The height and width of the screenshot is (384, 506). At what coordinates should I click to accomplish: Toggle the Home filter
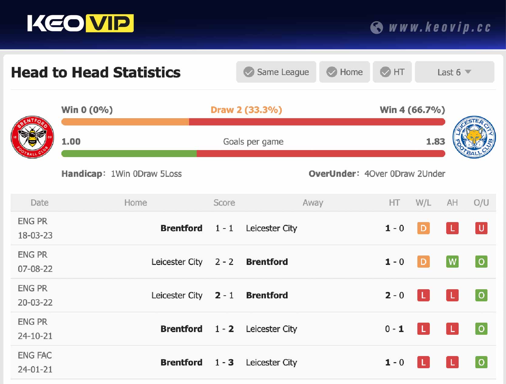click(x=345, y=72)
